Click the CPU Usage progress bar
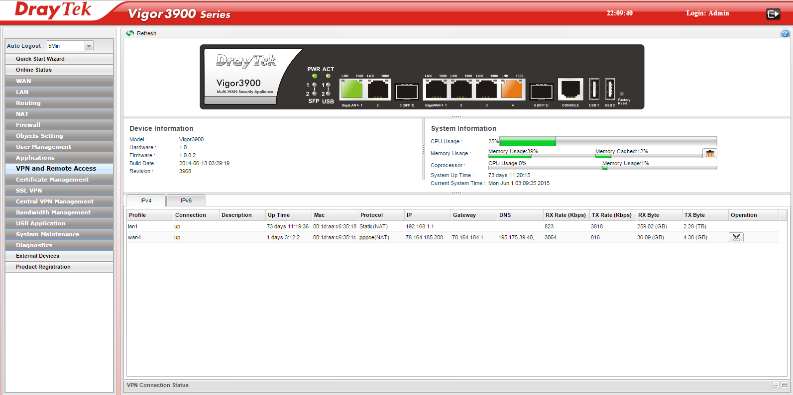The height and width of the screenshot is (395, 793). click(608, 141)
